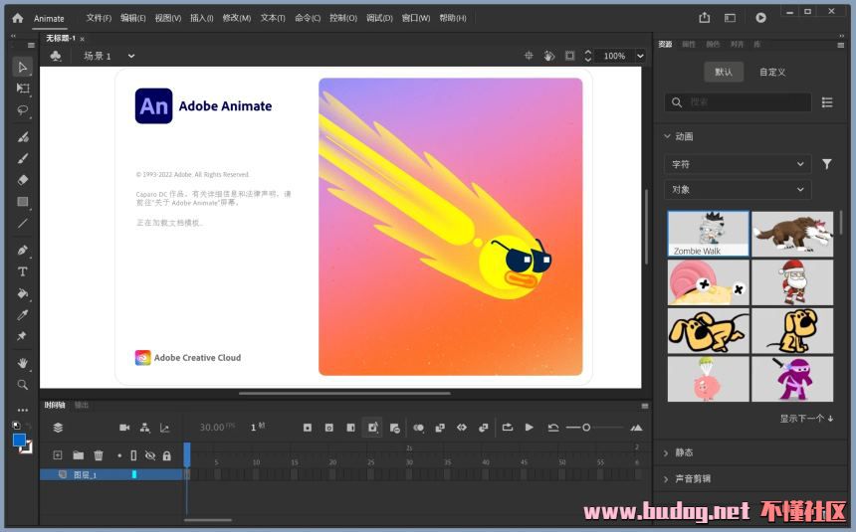The height and width of the screenshot is (532, 856).
Task: Switch to the 输出 tab
Action: pyautogui.click(x=82, y=405)
